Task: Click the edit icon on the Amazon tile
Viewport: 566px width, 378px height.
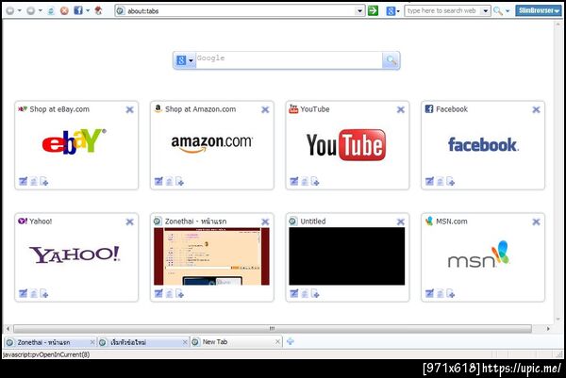Action: (158, 181)
